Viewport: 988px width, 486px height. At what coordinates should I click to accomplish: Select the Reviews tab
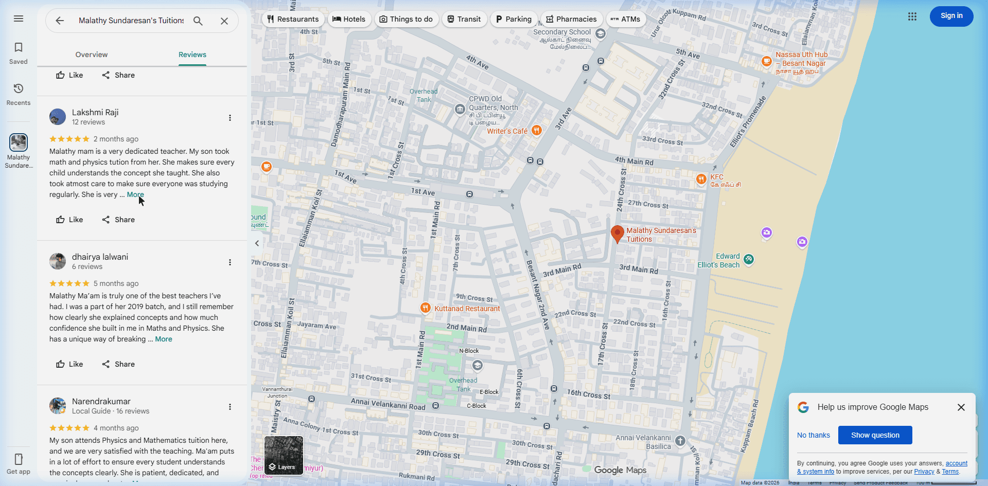pos(192,55)
